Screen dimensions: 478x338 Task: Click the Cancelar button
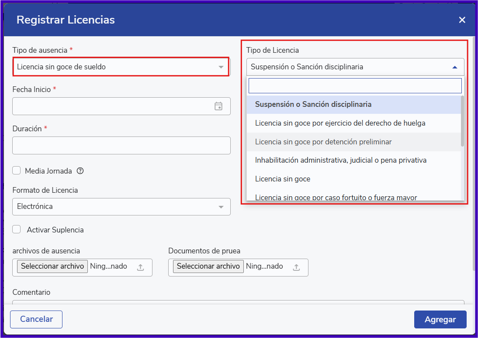(x=36, y=319)
